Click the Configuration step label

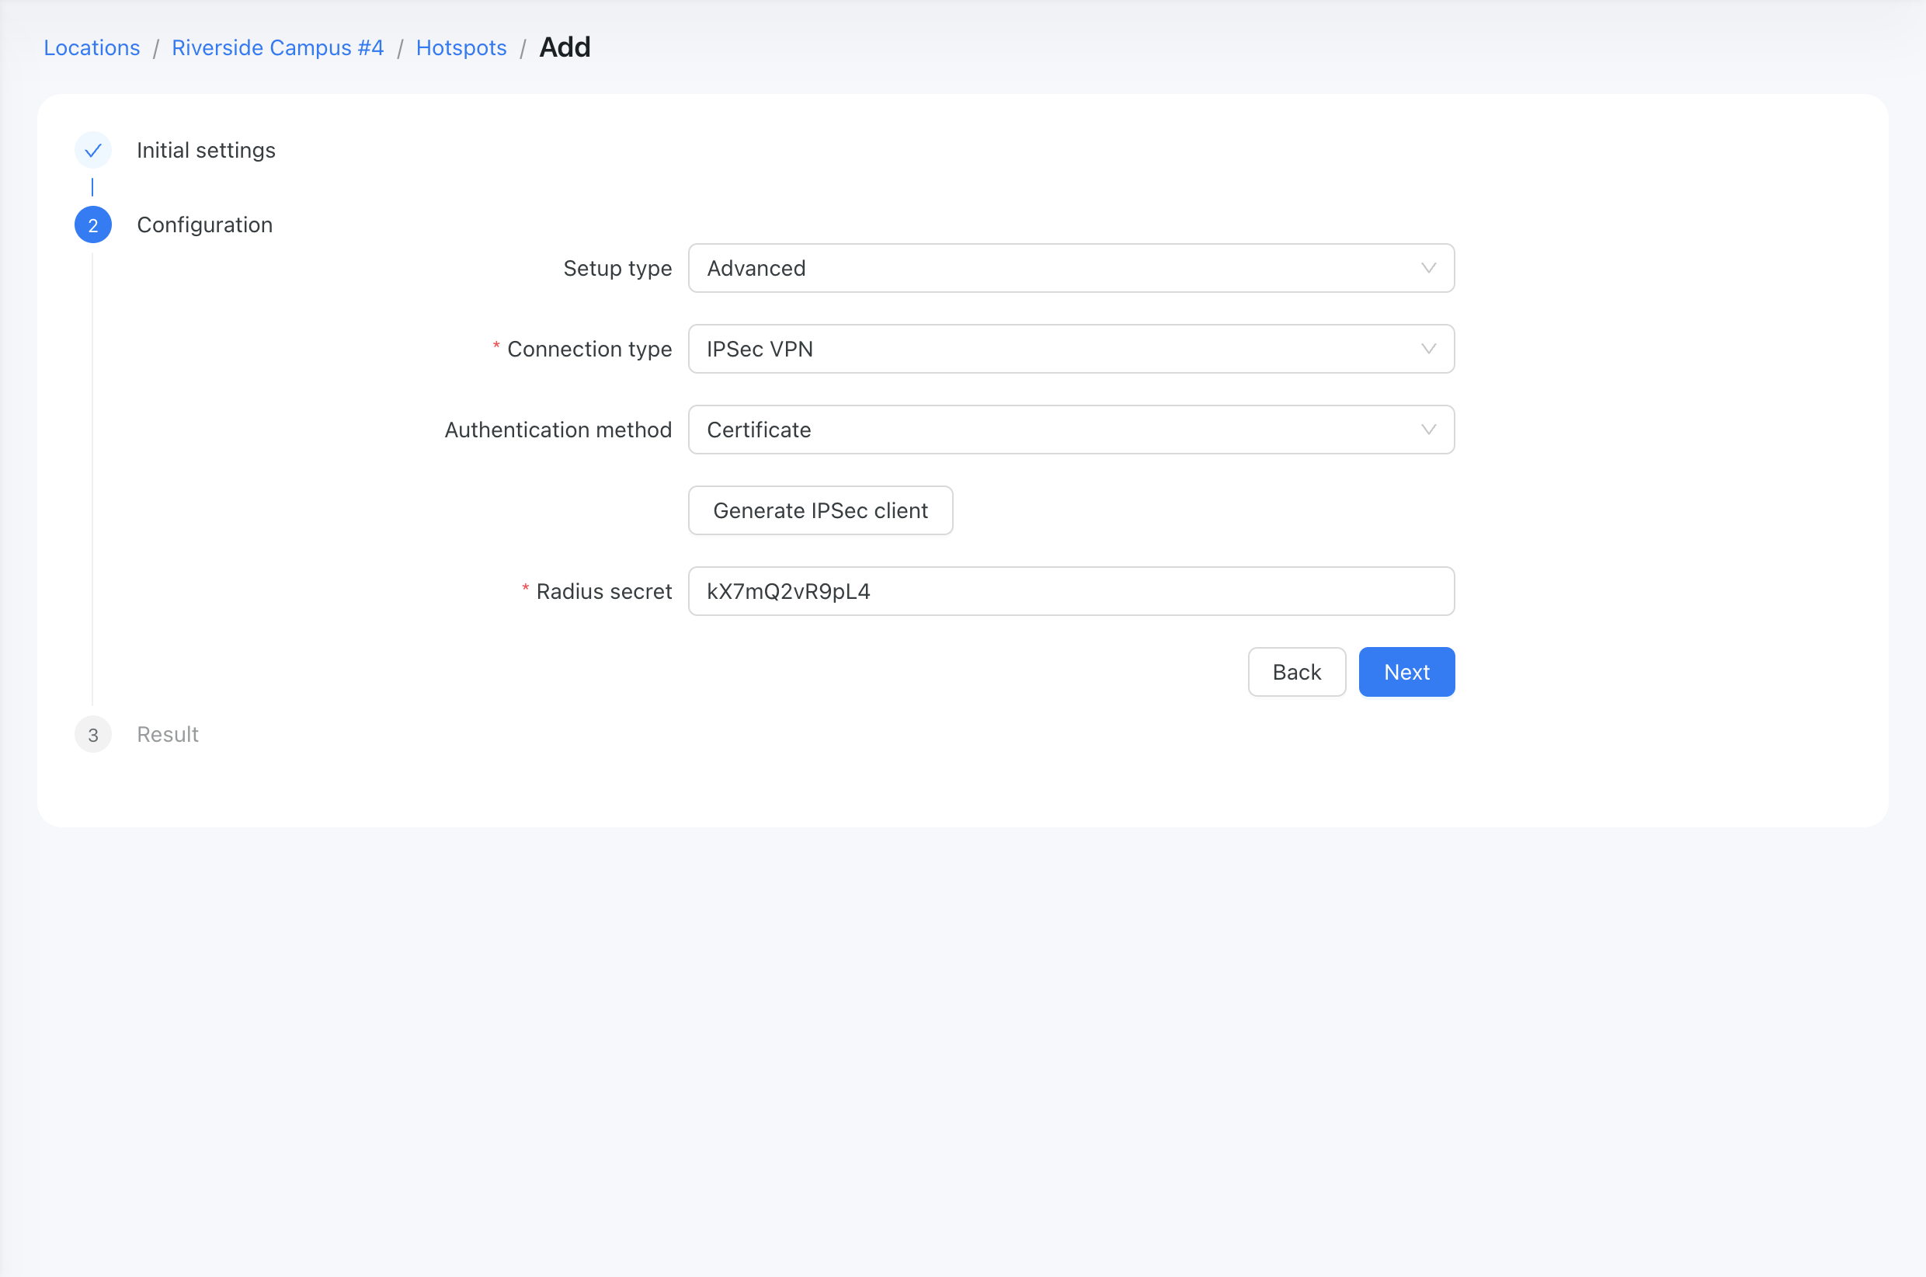click(204, 224)
